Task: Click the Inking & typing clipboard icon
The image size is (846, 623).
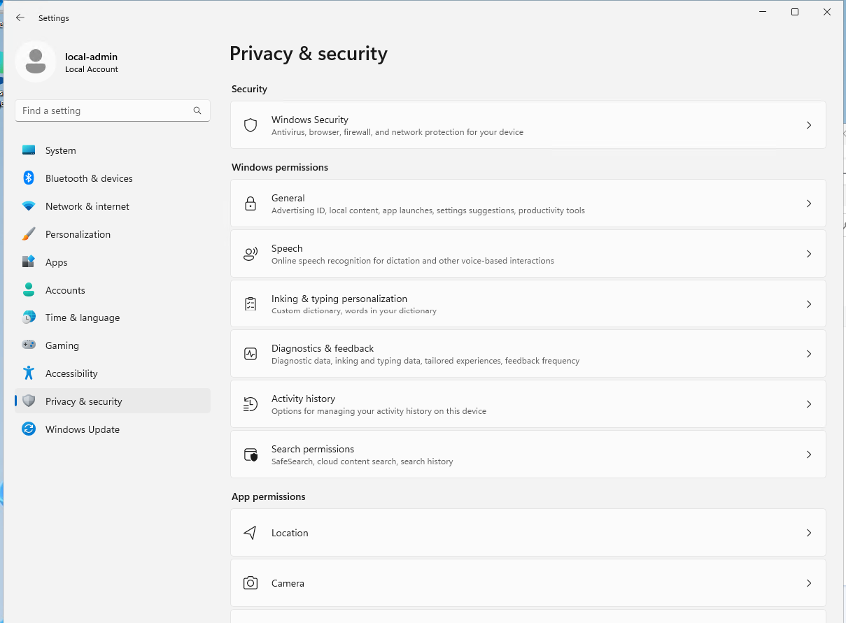Action: coord(251,304)
